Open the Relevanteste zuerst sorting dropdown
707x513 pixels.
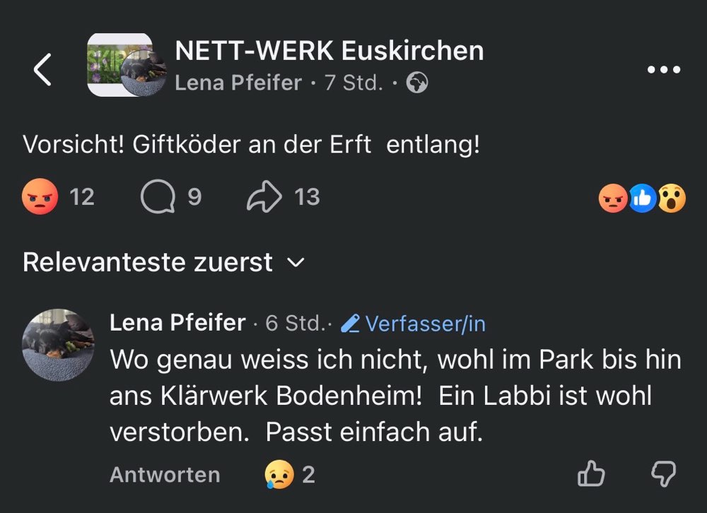[147, 261]
